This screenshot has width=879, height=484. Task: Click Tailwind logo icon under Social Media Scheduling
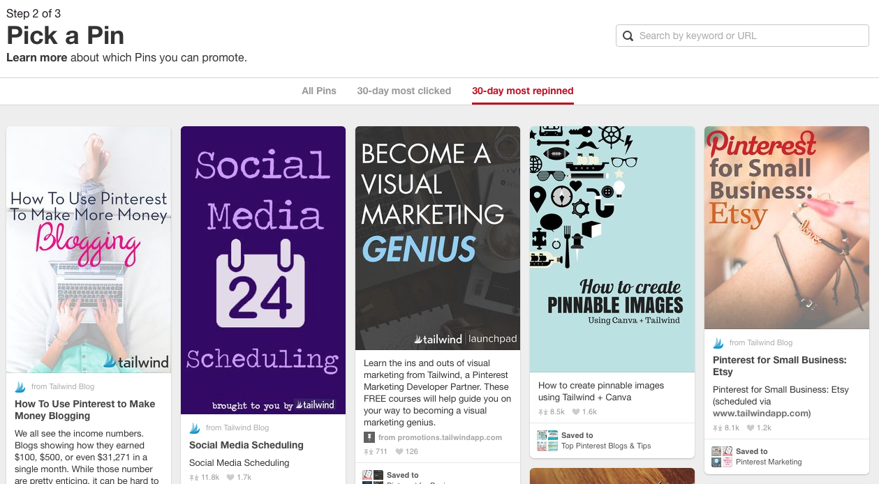(x=195, y=428)
